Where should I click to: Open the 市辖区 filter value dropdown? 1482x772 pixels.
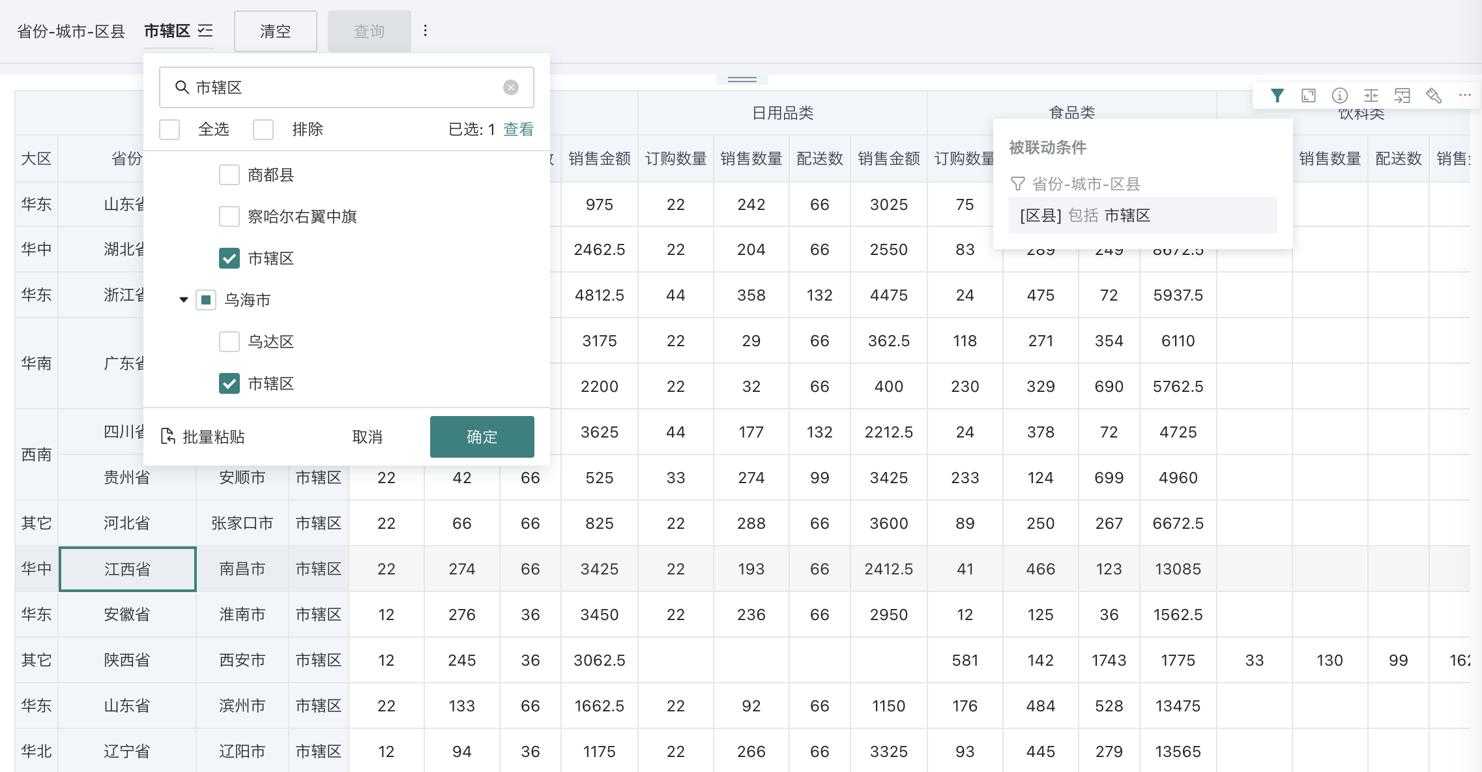point(179,31)
